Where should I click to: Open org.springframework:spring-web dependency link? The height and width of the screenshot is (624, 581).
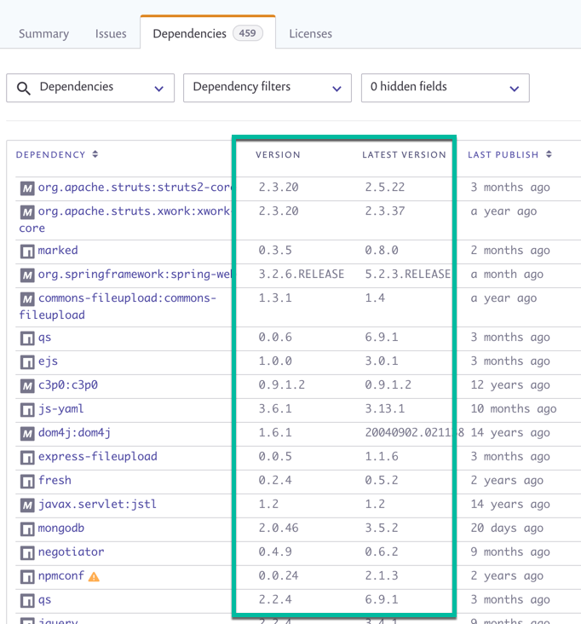pos(135,274)
